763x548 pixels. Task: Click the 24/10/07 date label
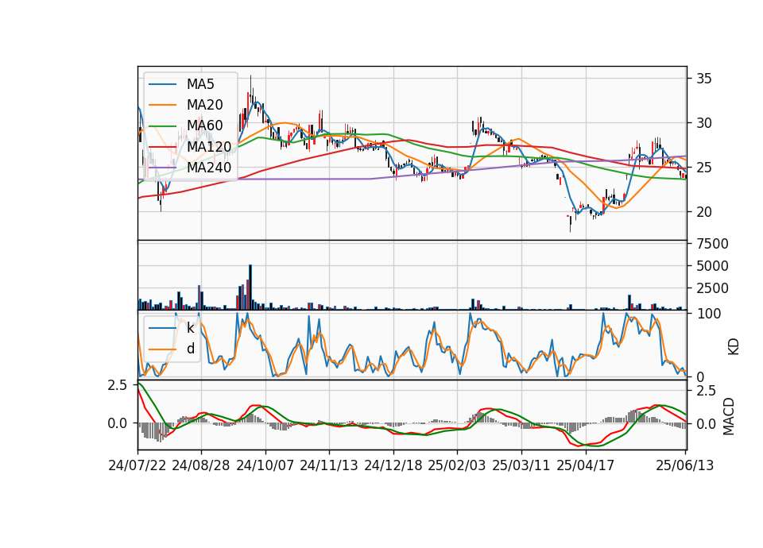[265, 465]
